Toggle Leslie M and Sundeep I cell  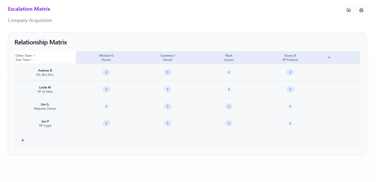168,89
